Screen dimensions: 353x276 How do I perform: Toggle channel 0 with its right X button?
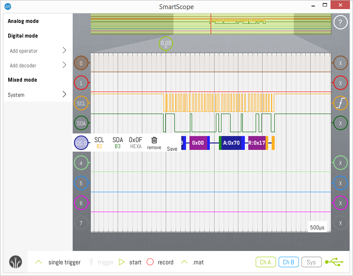tap(340, 63)
